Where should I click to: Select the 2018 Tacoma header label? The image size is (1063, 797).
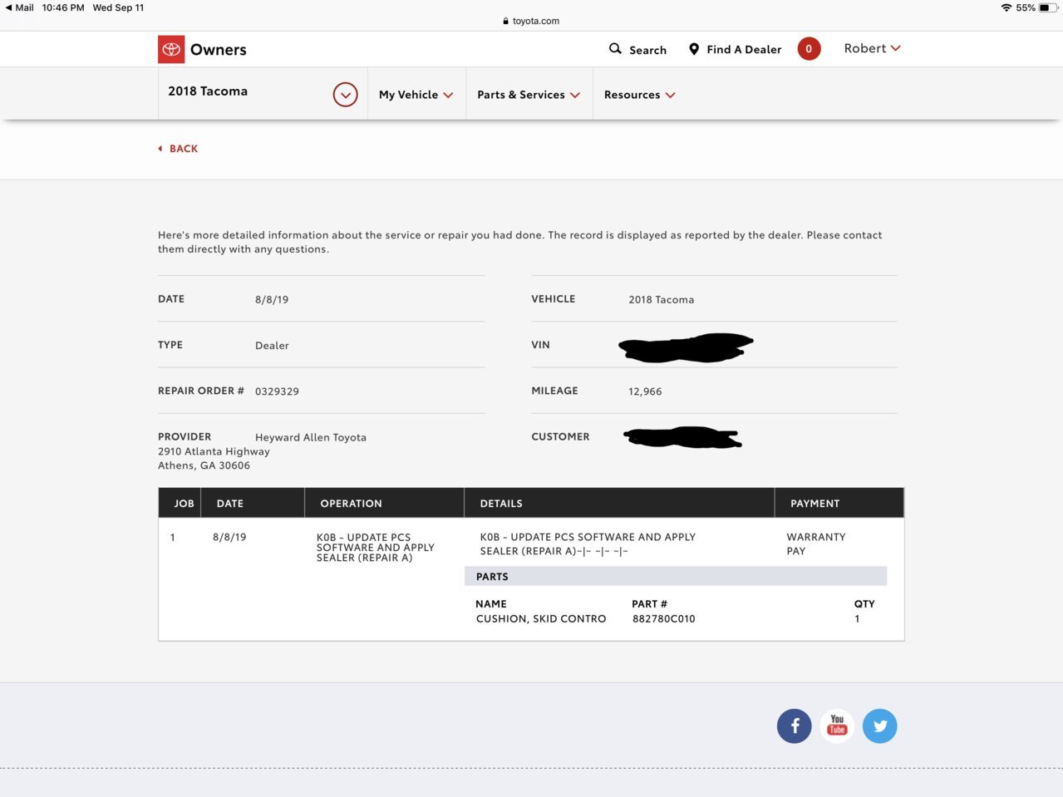coord(208,91)
